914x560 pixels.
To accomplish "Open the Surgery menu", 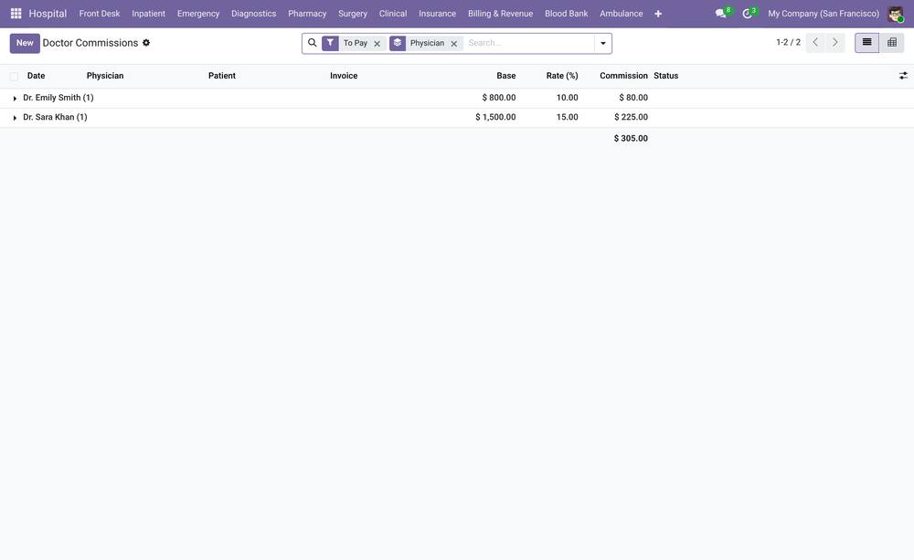I will pyautogui.click(x=353, y=14).
